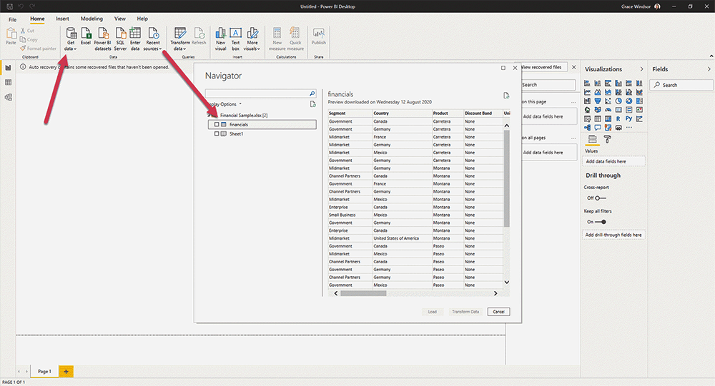Click the Get data icon in ribbon
The image size is (715, 386).
click(70, 34)
